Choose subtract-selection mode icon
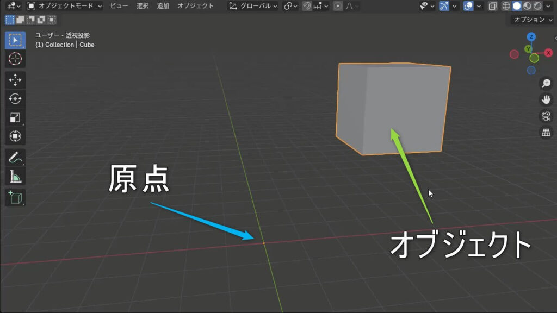This screenshot has width=557, height=313. (x=31, y=20)
